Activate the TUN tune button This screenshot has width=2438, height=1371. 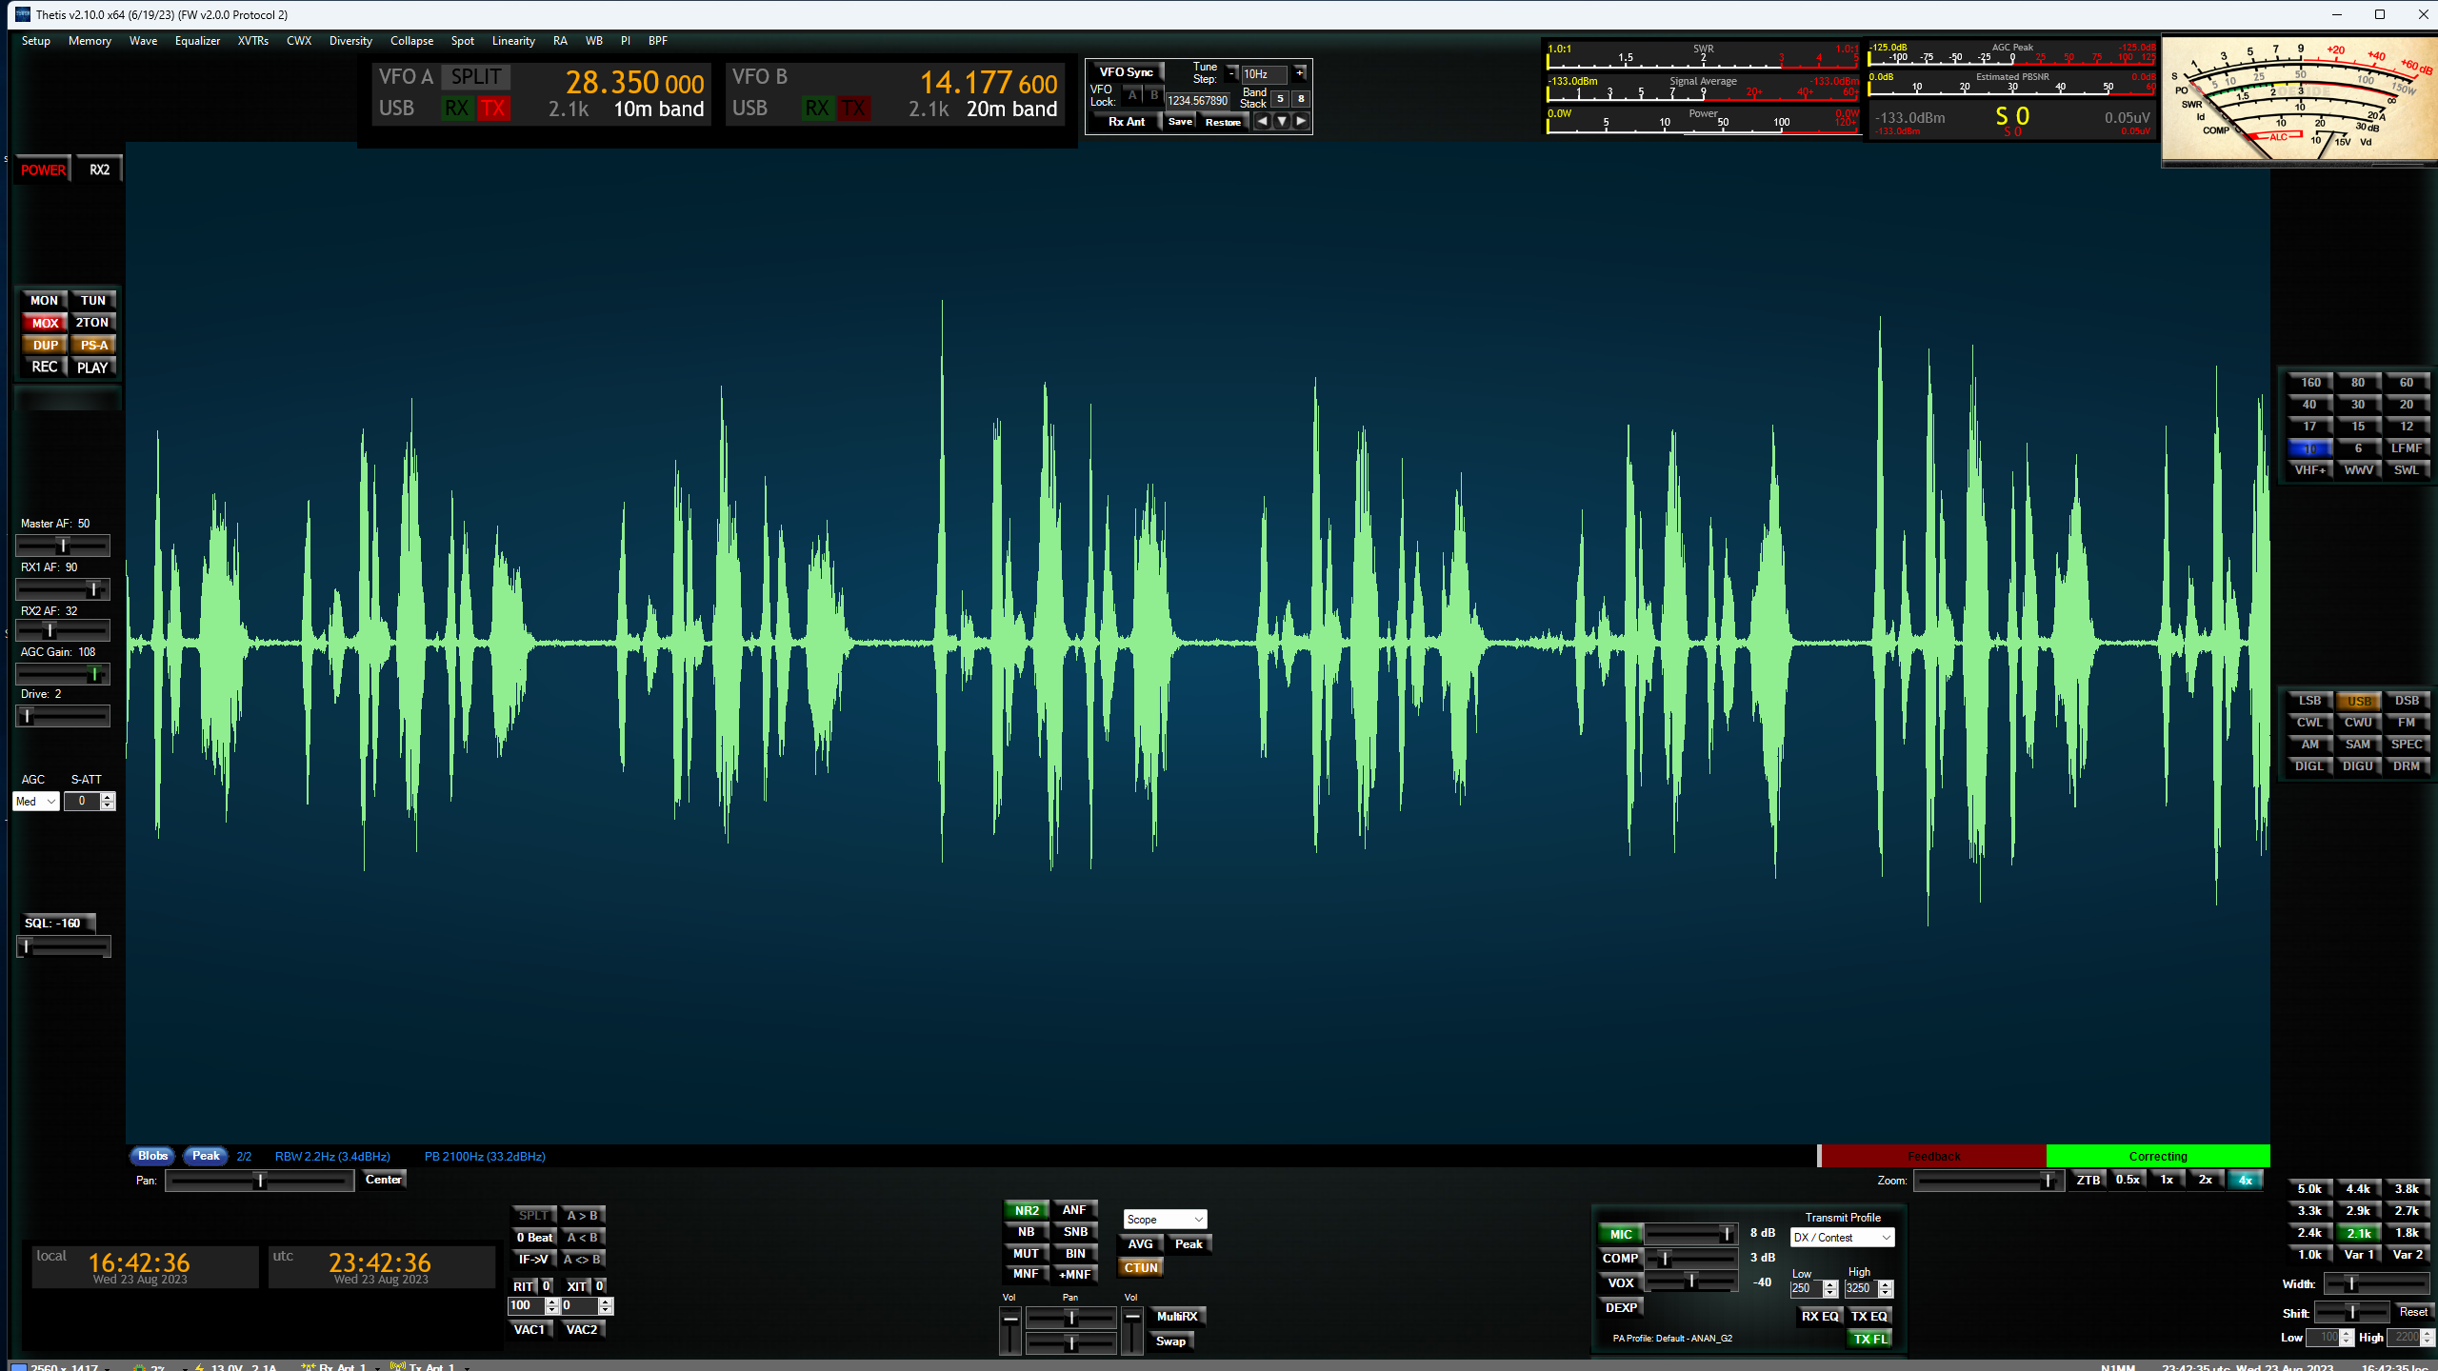click(93, 300)
